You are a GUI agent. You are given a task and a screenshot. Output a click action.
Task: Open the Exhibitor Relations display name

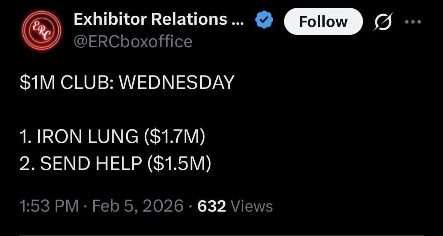(x=150, y=19)
